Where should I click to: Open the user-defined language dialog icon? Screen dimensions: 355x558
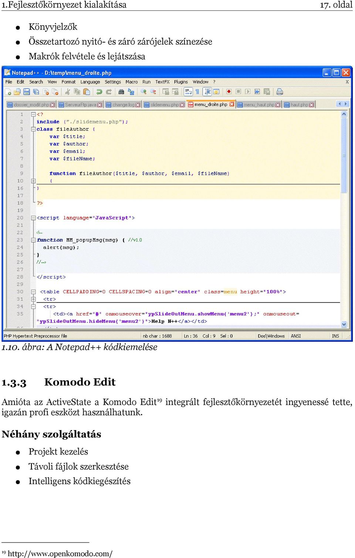[216, 92]
